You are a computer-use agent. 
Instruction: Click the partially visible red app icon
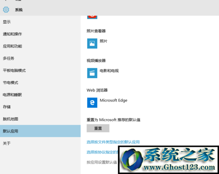pos(92,17)
